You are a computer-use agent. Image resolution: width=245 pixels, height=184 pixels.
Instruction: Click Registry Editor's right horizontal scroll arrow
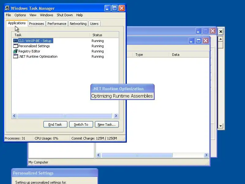pos(206,155)
